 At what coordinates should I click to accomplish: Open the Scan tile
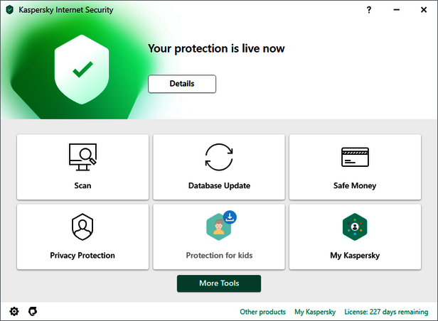point(82,167)
